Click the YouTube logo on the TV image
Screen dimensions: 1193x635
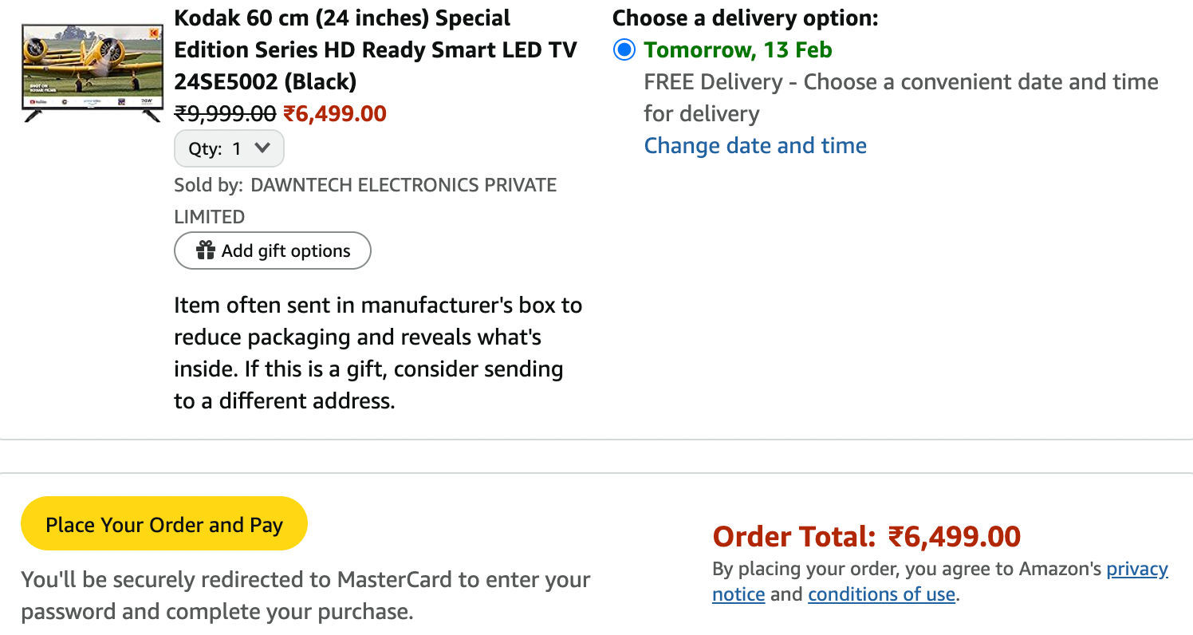point(38,102)
